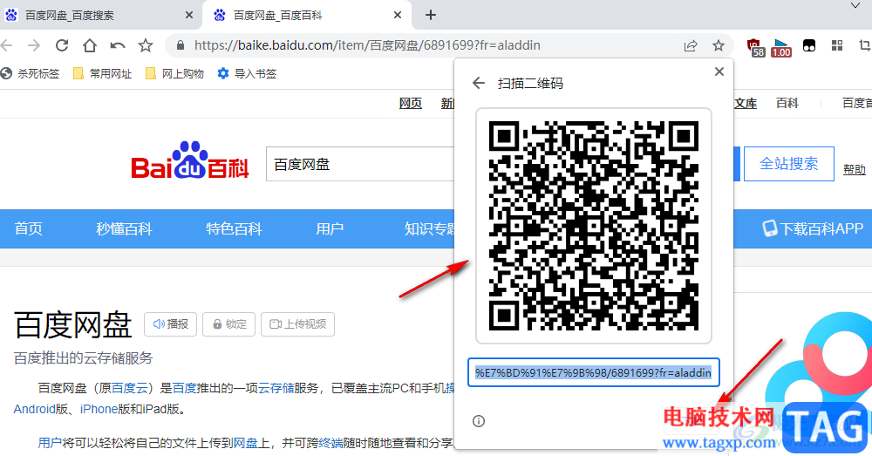Click the info icon in QR popup

(478, 421)
